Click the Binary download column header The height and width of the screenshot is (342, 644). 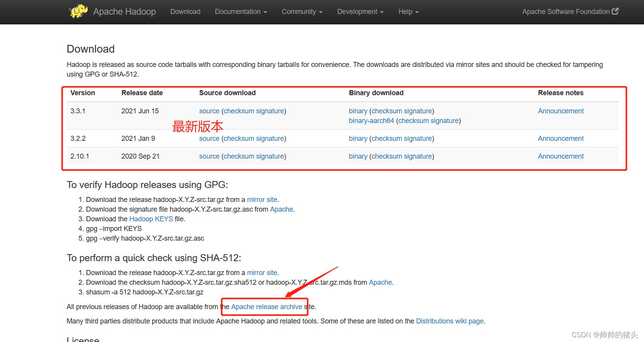376,93
